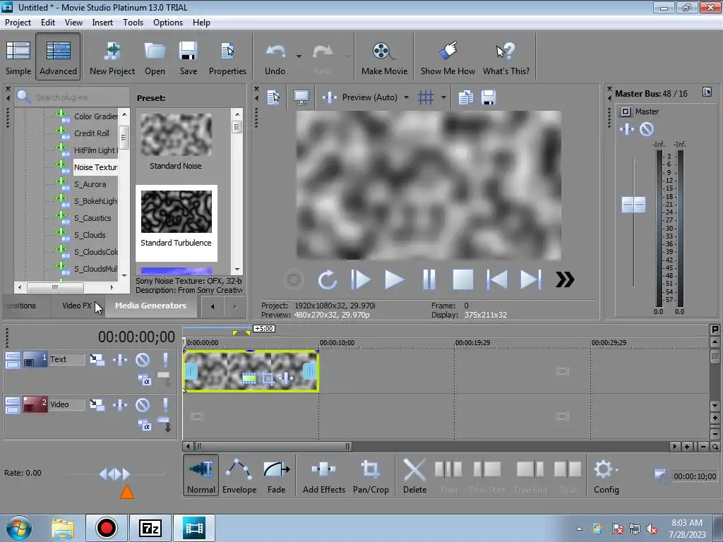Delete the selected clip with Delete icon
The height and width of the screenshot is (542, 723).
(414, 476)
